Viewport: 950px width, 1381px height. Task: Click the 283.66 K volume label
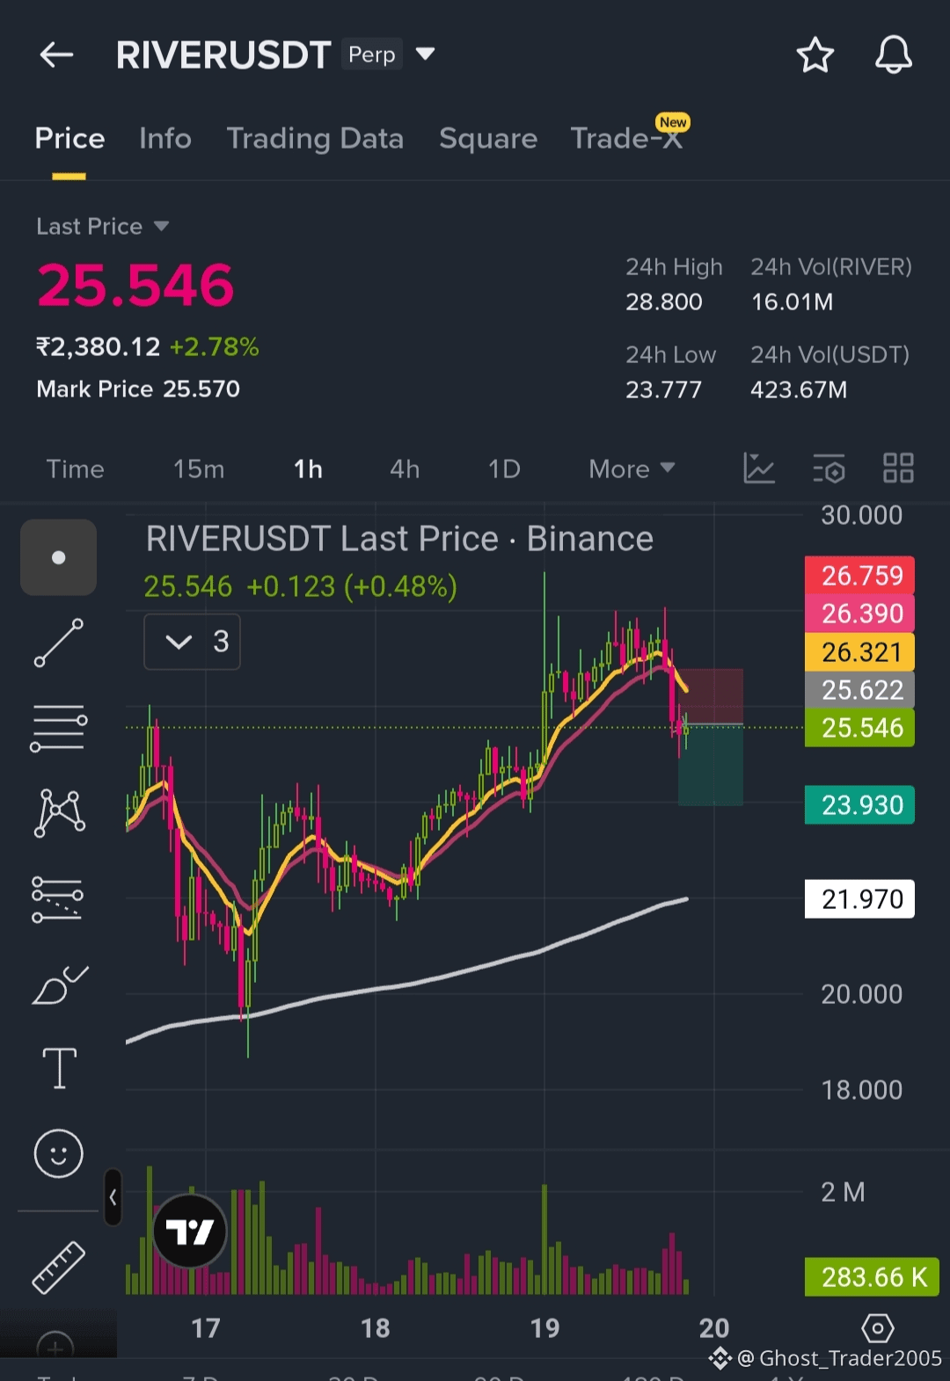[872, 1277]
